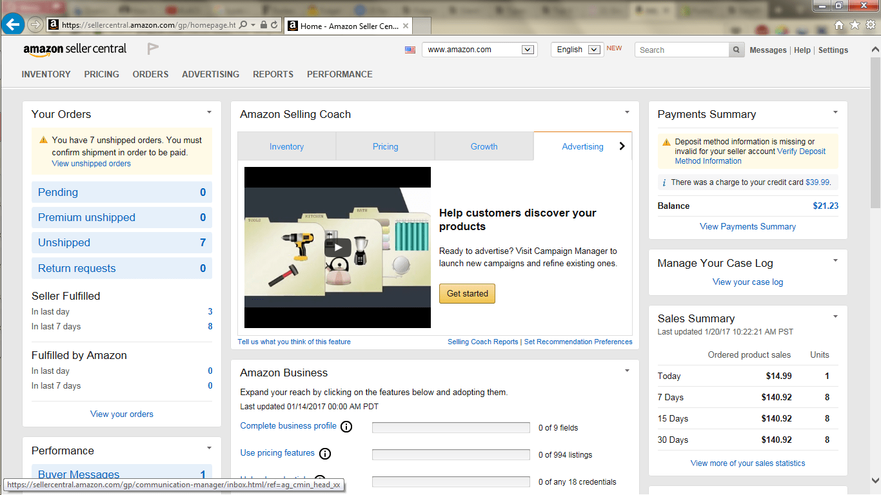Switch to the Inventory coach tab
This screenshot has width=881, height=495.
coord(287,146)
